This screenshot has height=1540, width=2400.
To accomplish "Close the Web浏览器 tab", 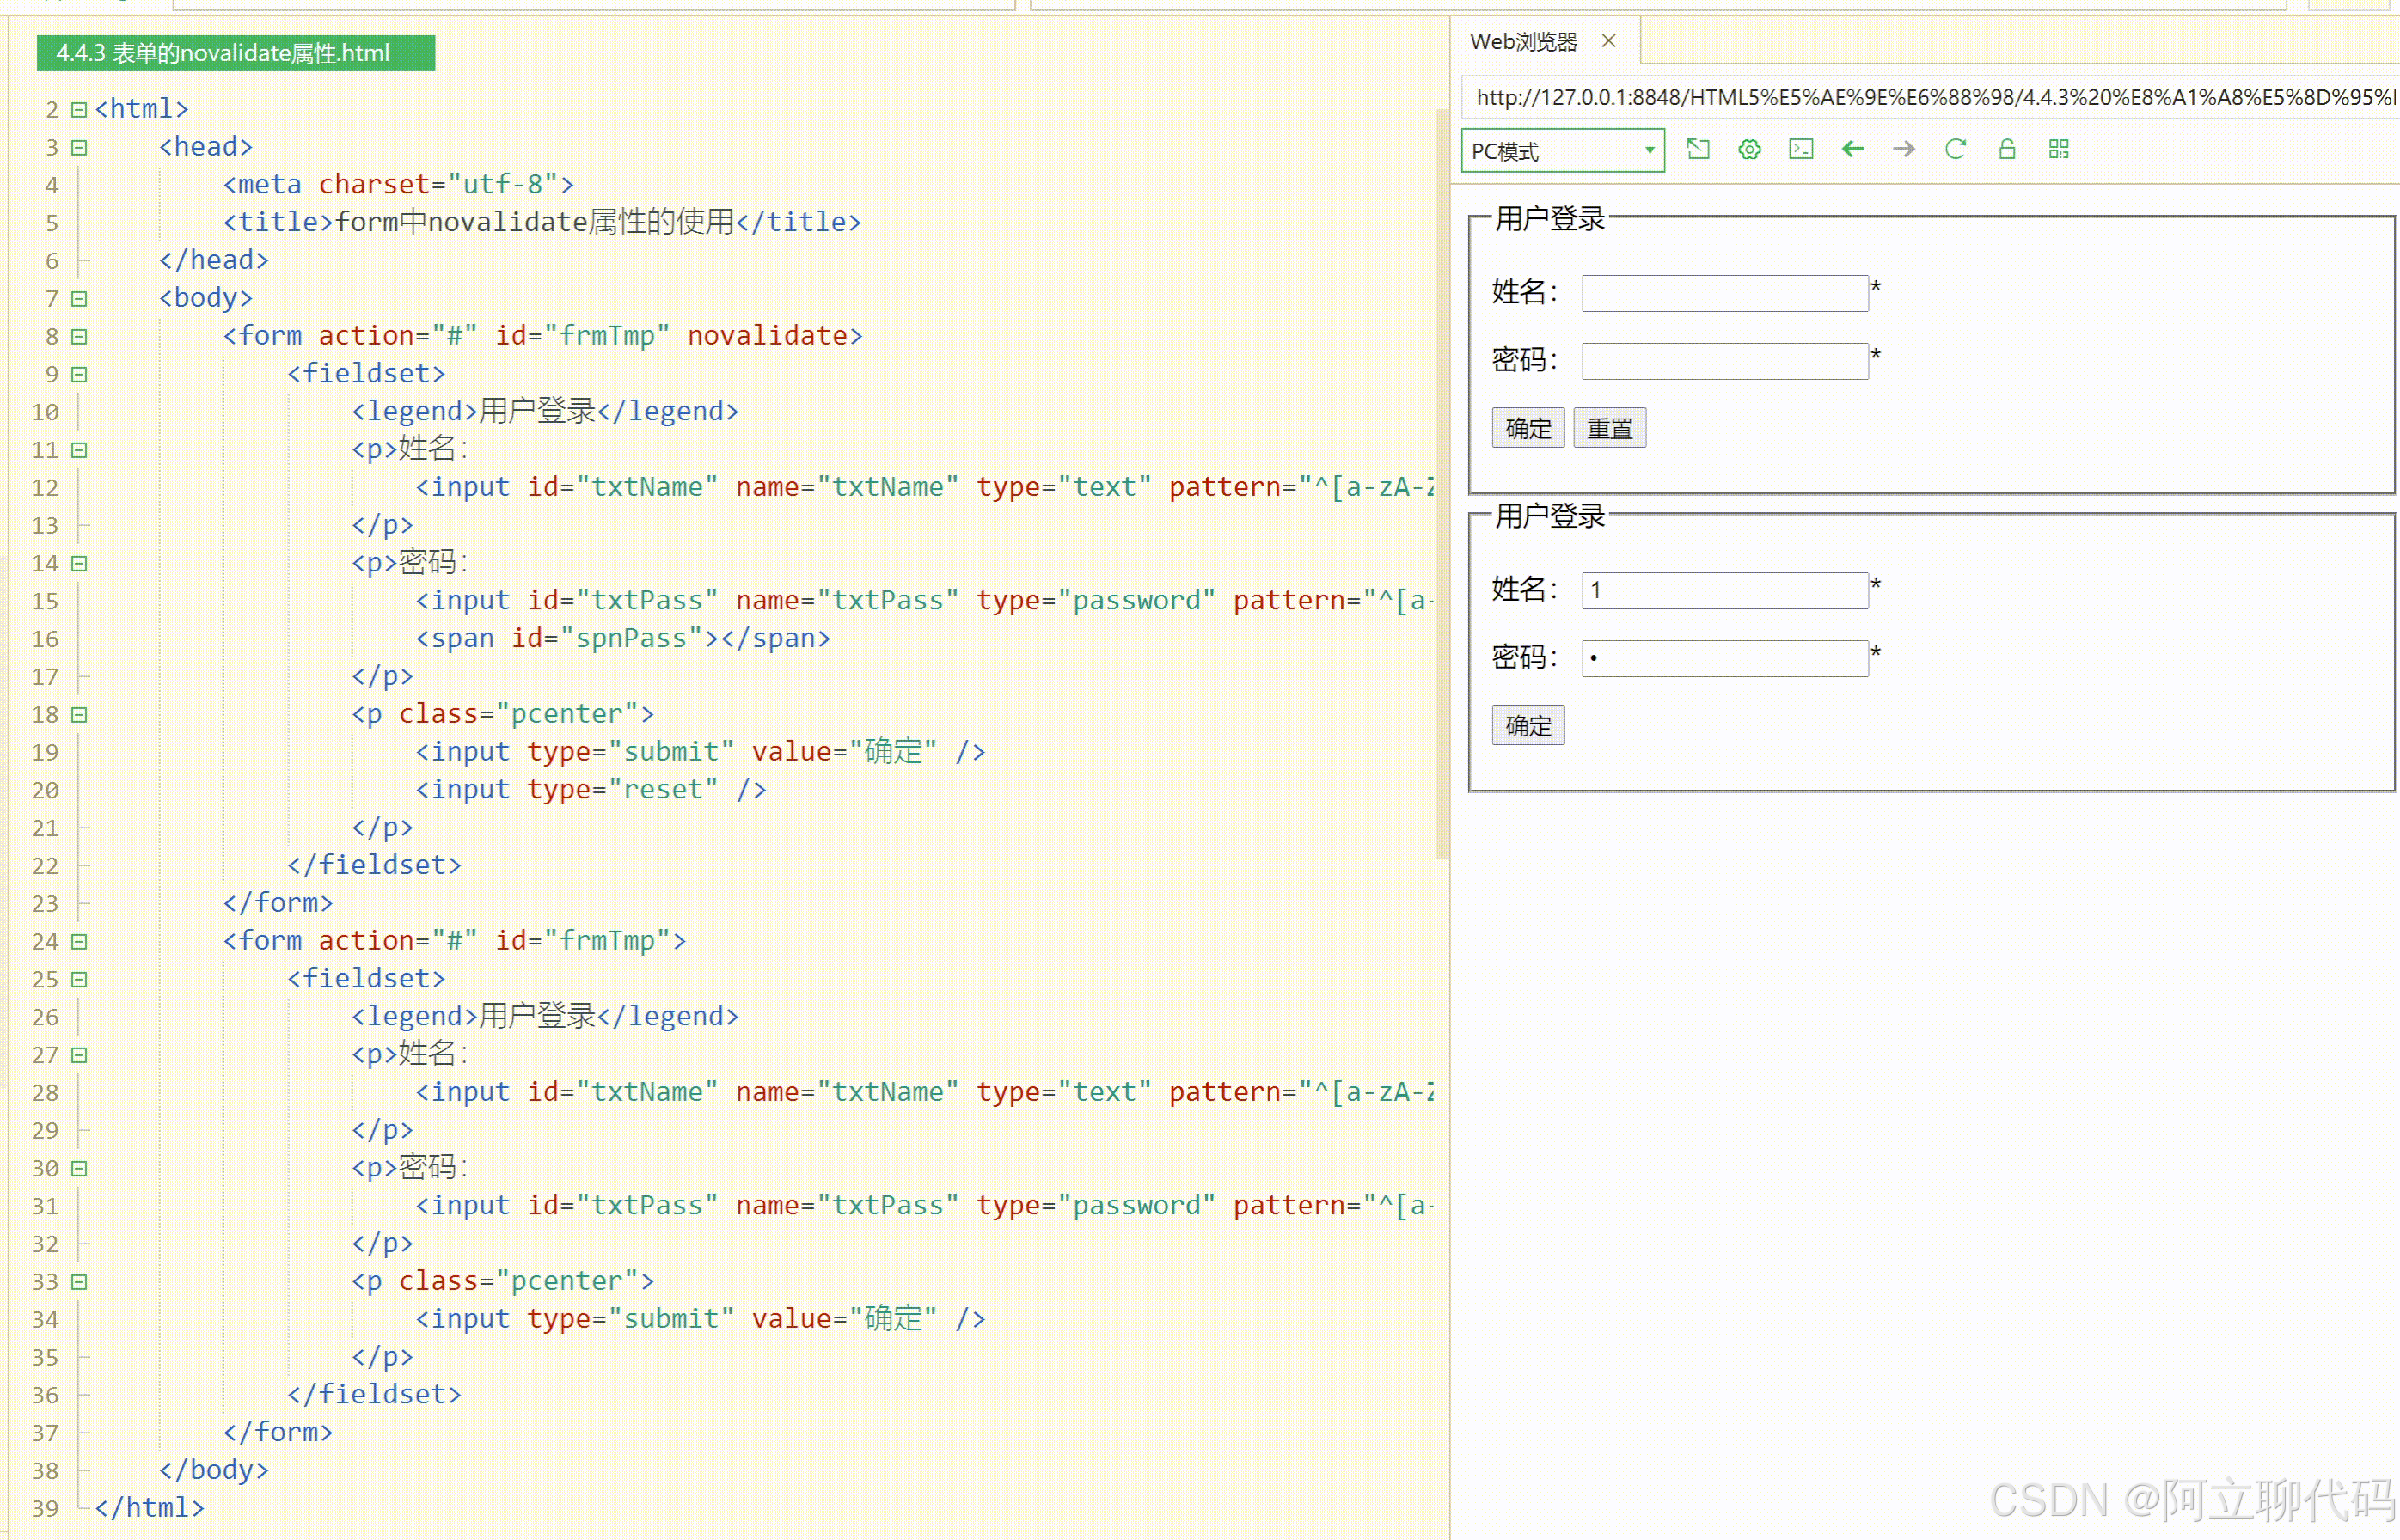I will point(1608,41).
